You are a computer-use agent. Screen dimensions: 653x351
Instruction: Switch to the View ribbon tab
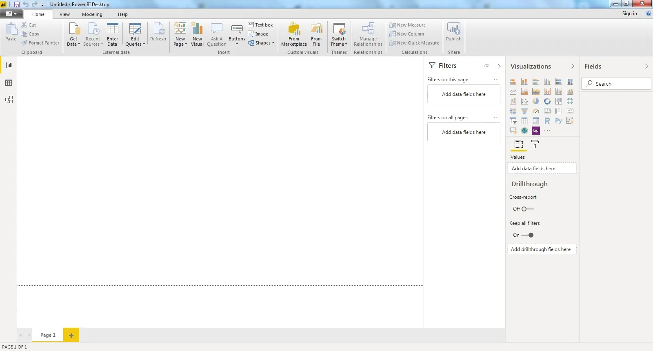click(x=64, y=14)
